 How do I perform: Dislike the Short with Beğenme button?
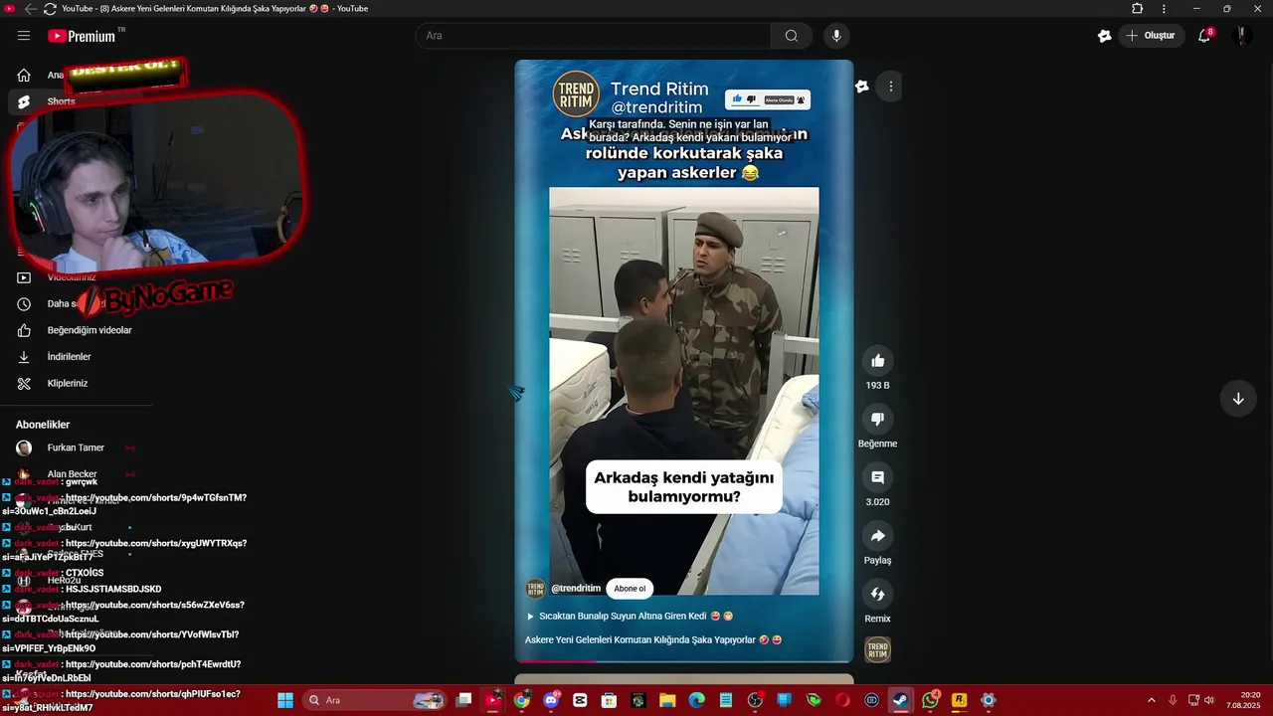[x=877, y=419]
